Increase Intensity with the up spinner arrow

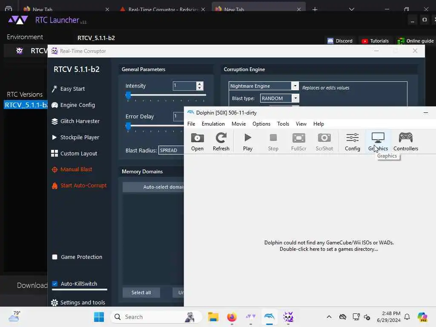pyautogui.click(x=200, y=84)
